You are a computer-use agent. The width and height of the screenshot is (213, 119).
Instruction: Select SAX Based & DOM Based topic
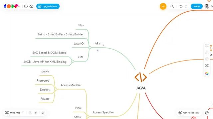49,53
